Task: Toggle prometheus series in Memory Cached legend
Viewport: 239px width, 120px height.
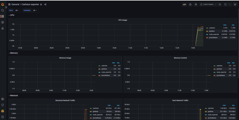Action: click(x=221, y=75)
